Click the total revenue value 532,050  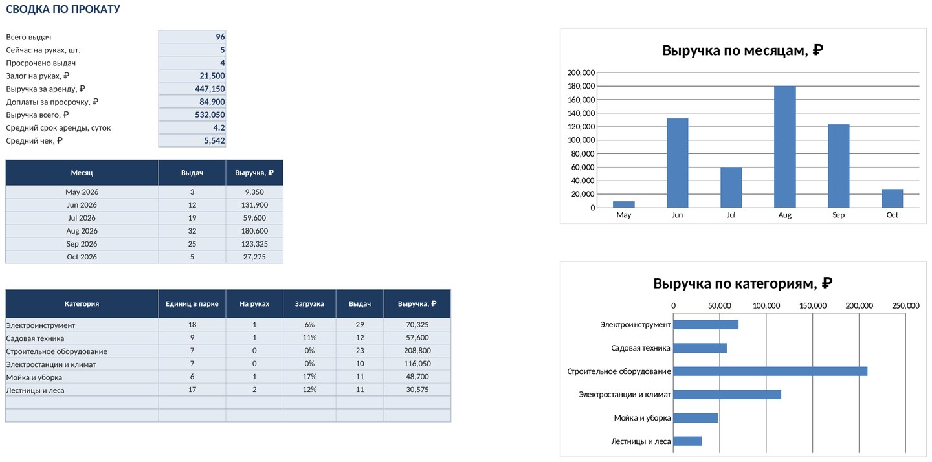pos(192,115)
